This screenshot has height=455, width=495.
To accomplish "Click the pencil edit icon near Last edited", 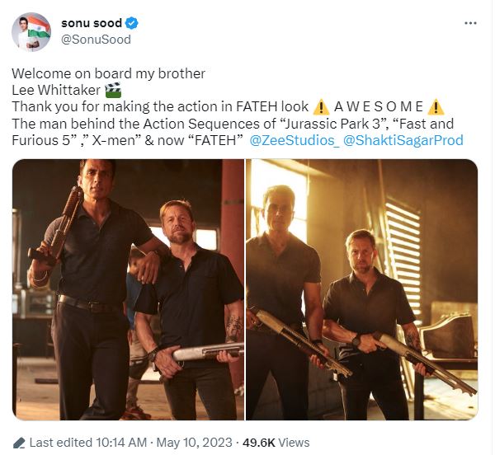I will click(20, 443).
